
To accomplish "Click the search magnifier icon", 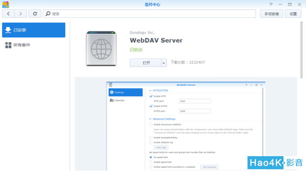I will [48, 13].
